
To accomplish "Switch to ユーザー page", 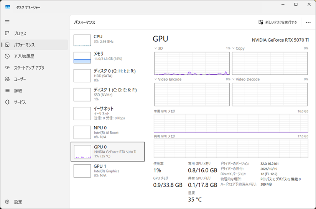I will pos(35,79).
